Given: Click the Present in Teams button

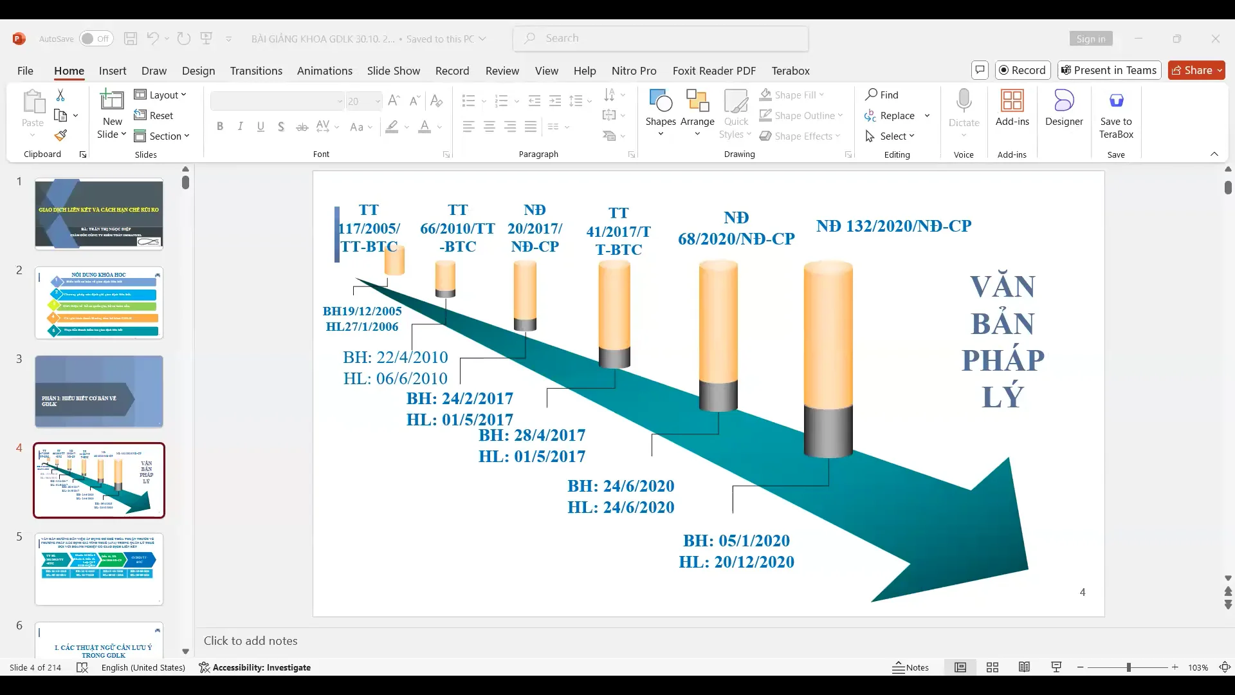Looking at the screenshot, I should click(1109, 70).
